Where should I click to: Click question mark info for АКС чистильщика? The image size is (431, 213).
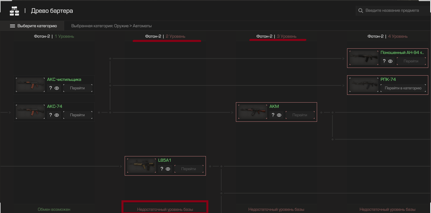pyautogui.click(x=51, y=88)
